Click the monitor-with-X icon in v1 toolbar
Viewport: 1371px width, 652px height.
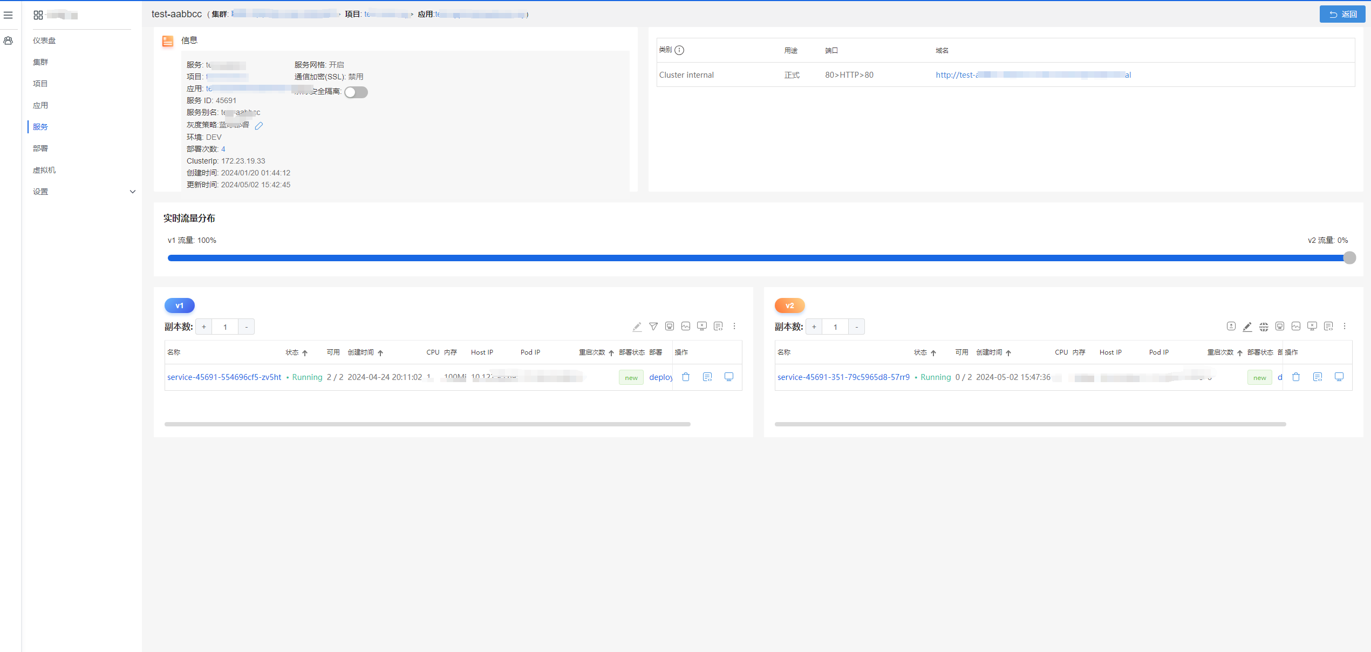(x=702, y=326)
